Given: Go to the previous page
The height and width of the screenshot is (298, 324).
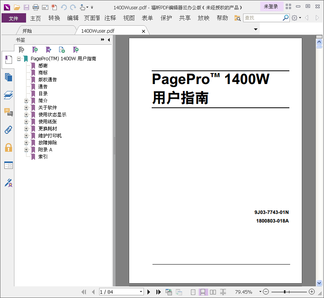Looking at the screenshot, I should point(93,292).
